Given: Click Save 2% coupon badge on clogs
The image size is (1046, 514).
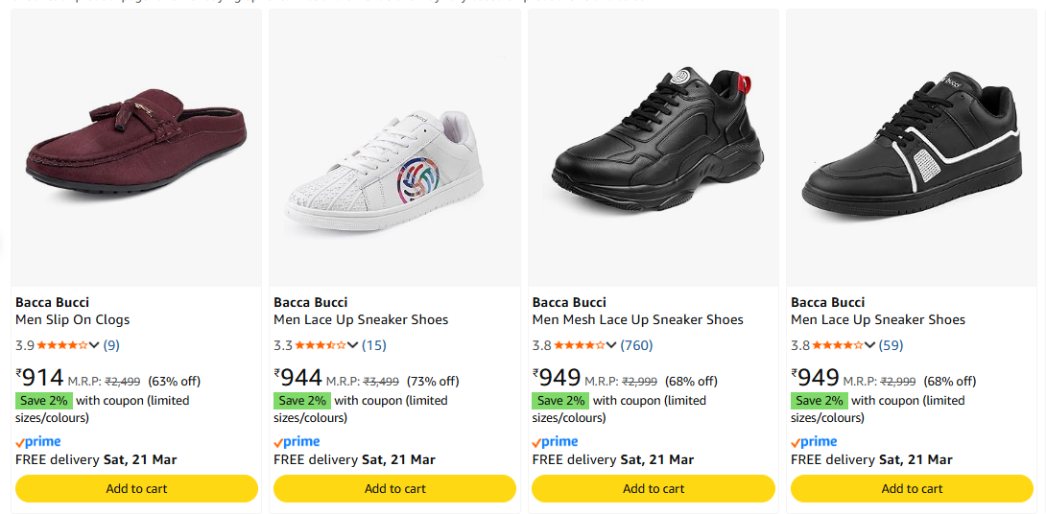Looking at the screenshot, I should 43,401.
